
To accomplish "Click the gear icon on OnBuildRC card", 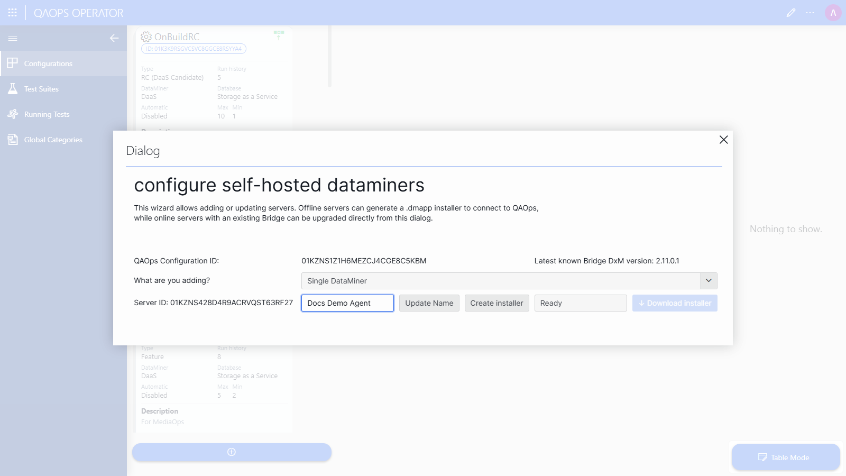I will [146, 36].
